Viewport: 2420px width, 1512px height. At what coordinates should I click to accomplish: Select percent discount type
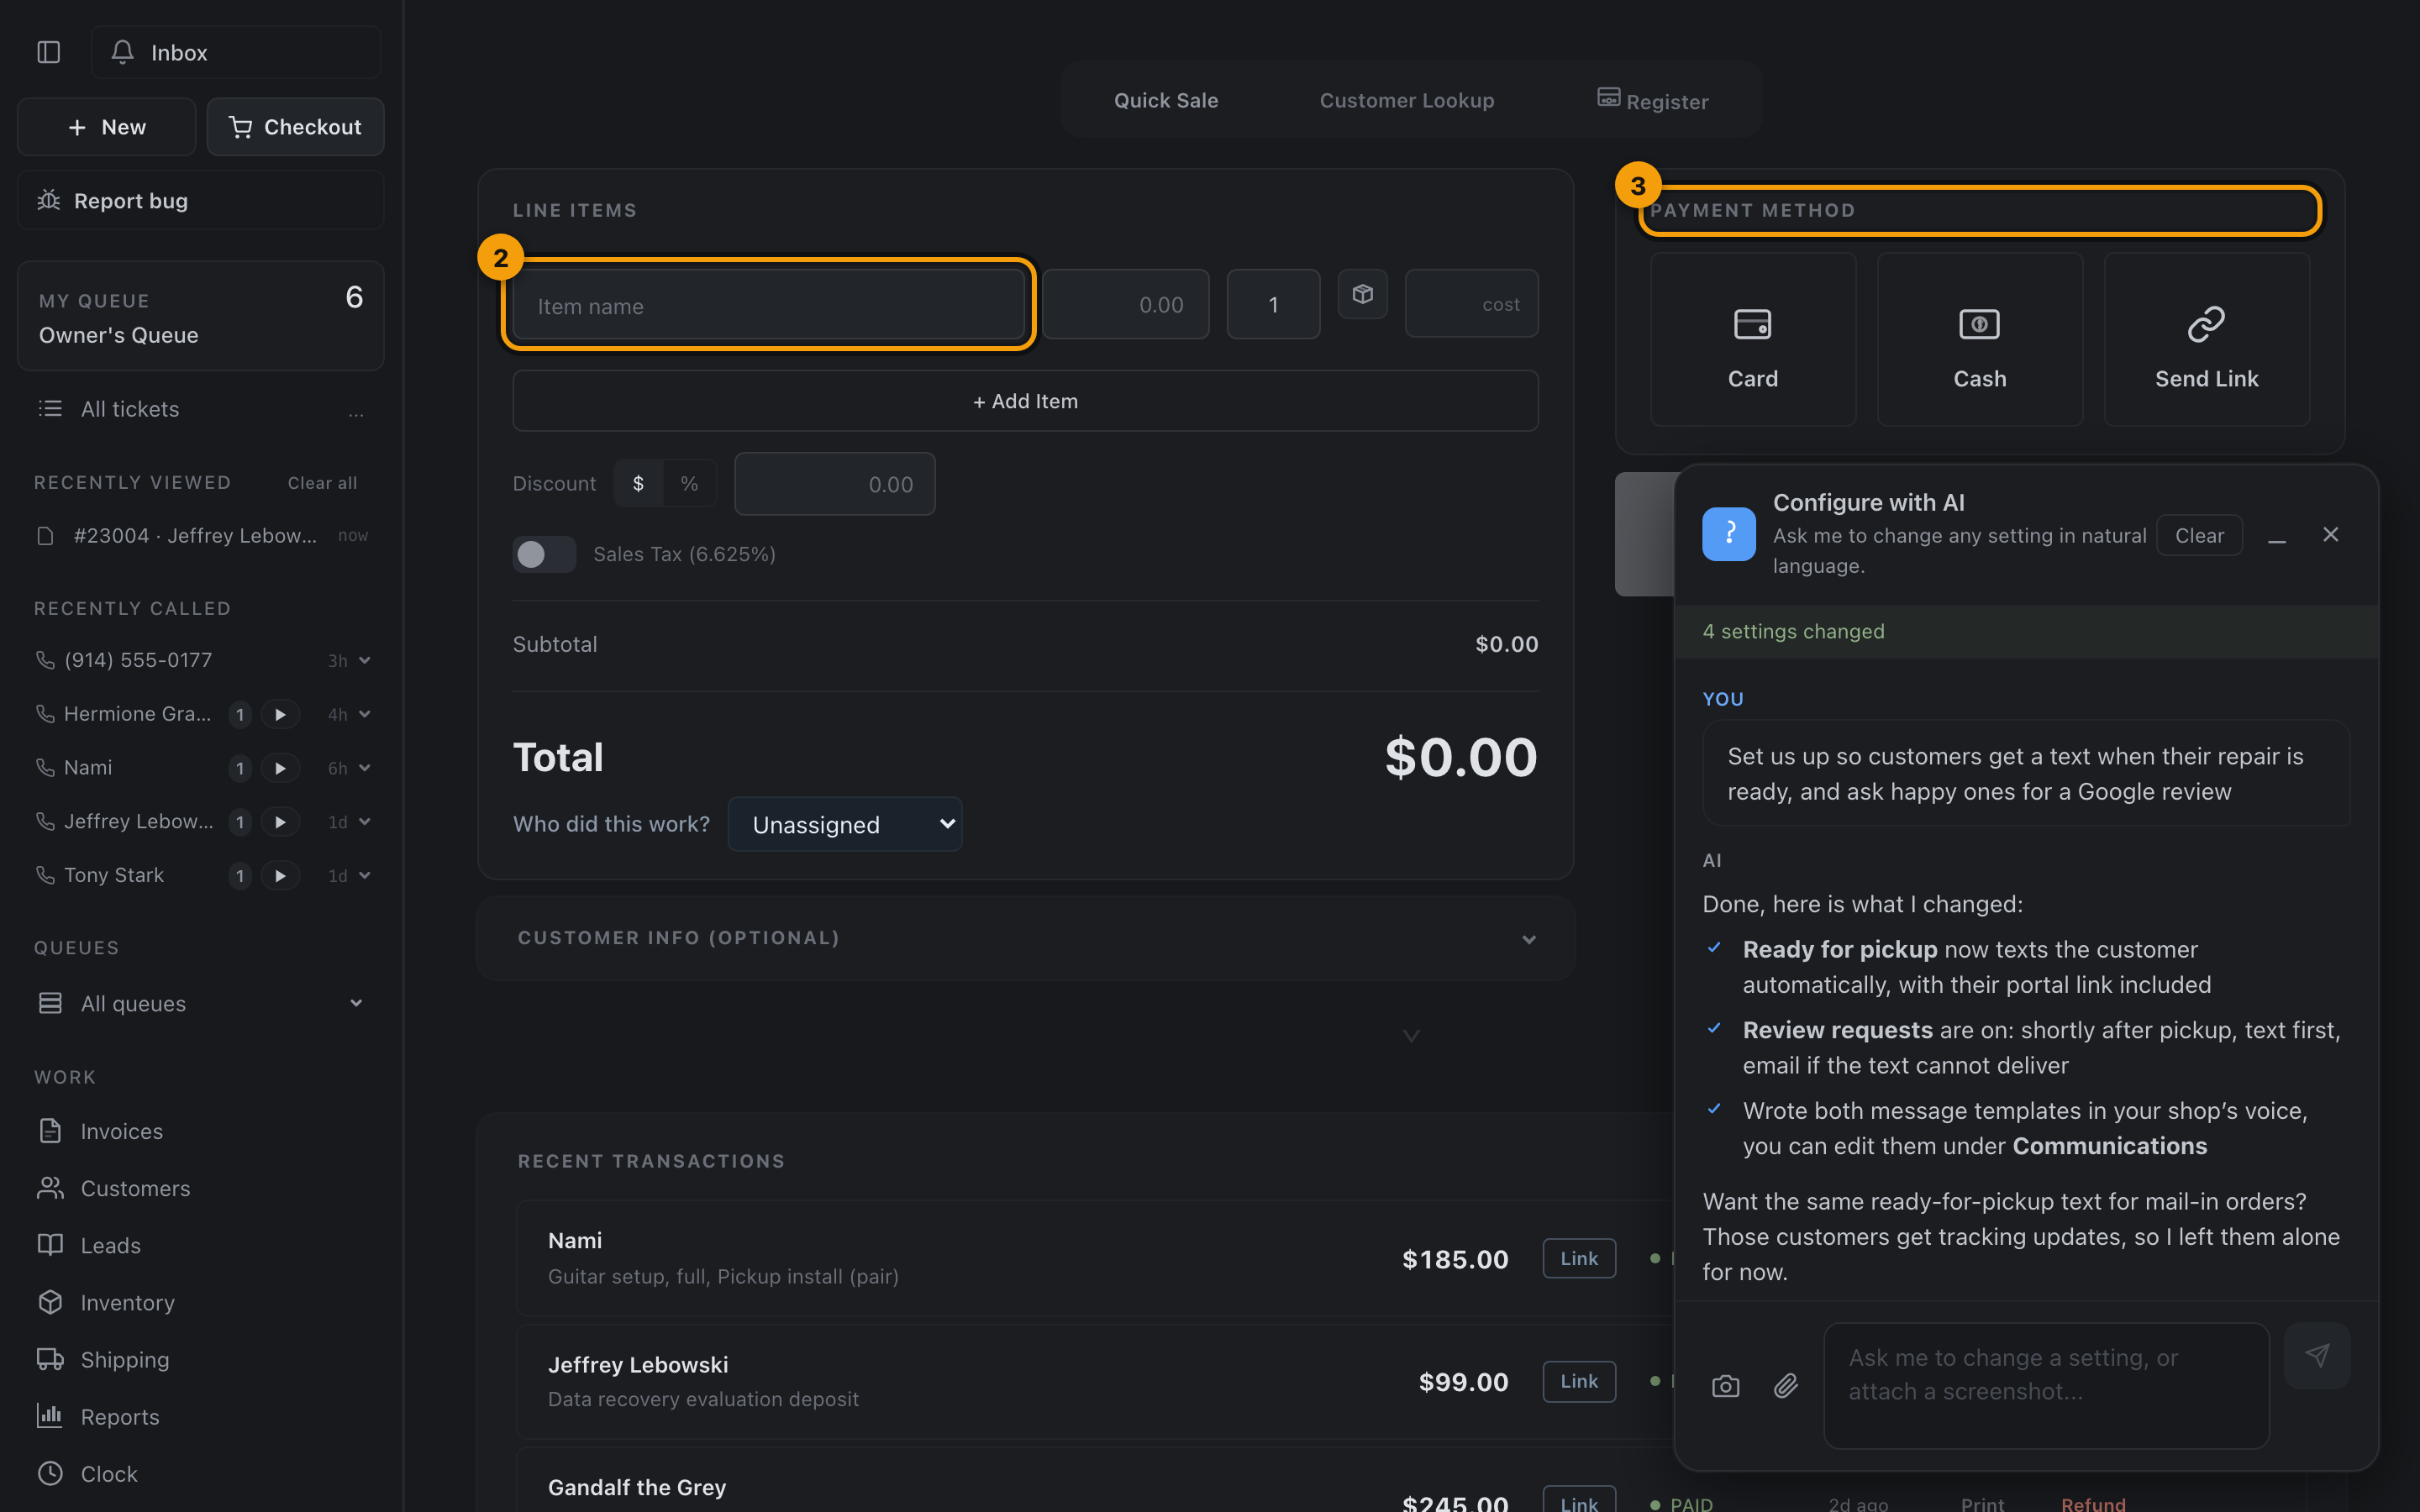(689, 484)
